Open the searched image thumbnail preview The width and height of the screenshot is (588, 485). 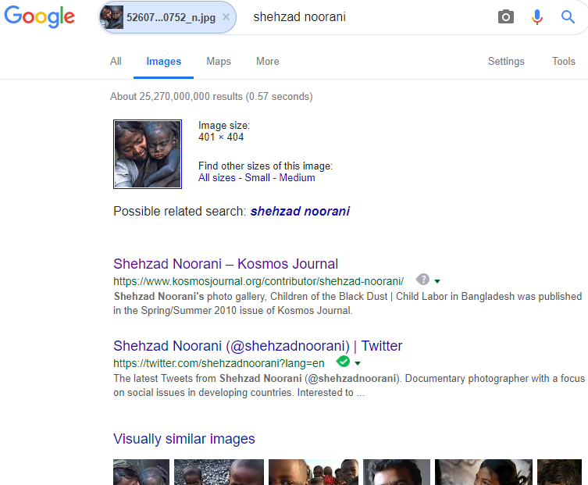pyautogui.click(x=148, y=154)
